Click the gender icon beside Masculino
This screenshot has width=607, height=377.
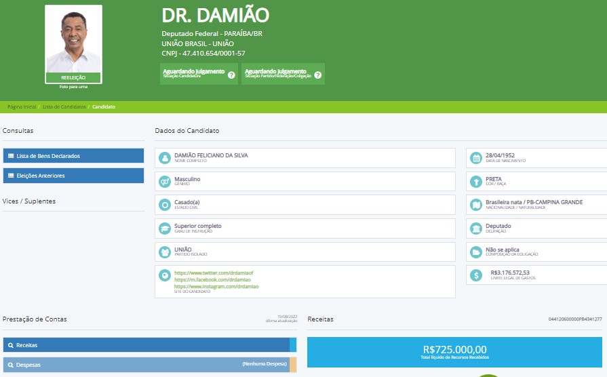click(164, 182)
